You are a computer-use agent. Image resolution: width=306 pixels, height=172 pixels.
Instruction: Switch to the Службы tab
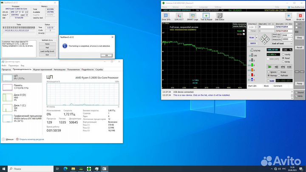[x=99, y=69]
